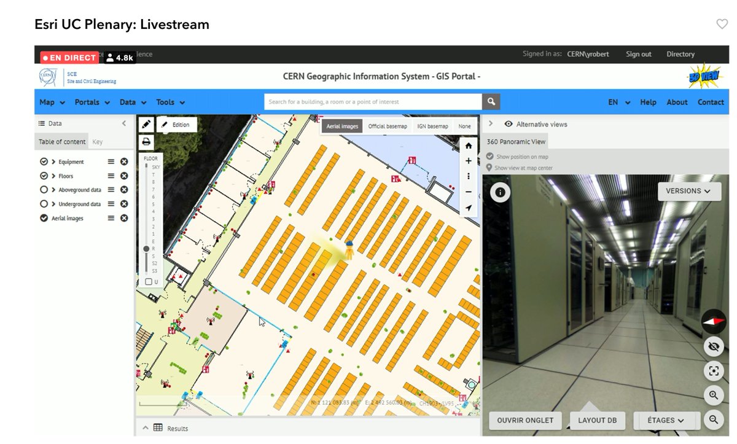
Task: Click the floor slider handle
Action: (x=146, y=249)
